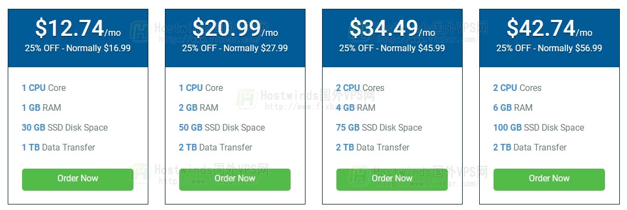
Task: Order the $42.74/mo plan now
Action: click(x=549, y=179)
